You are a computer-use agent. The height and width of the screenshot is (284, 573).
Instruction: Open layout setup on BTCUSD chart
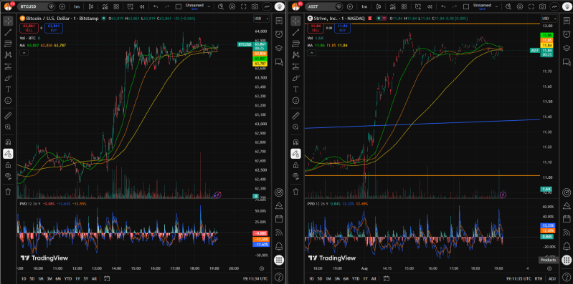(179, 6)
